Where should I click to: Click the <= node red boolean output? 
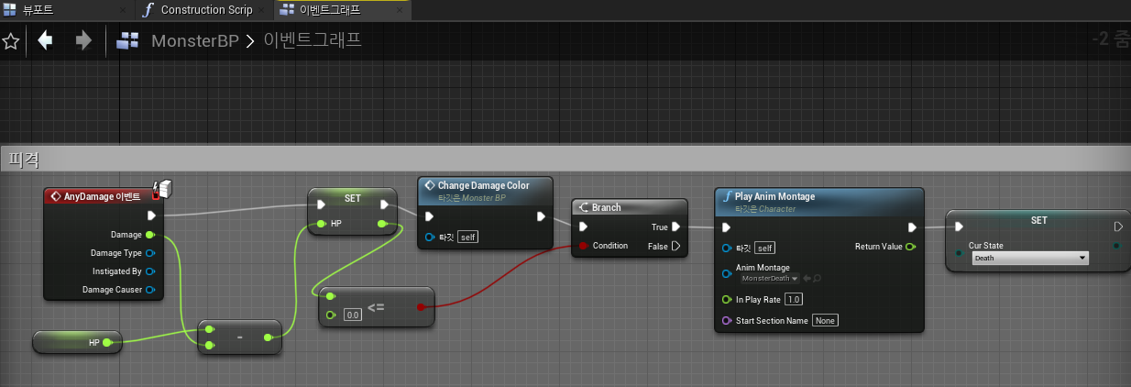tap(421, 306)
